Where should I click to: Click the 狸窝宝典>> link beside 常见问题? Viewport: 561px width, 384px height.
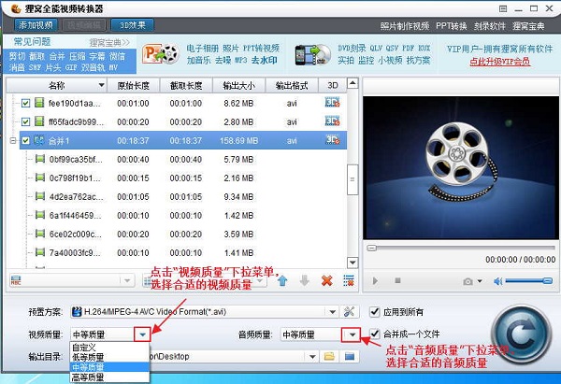point(109,43)
